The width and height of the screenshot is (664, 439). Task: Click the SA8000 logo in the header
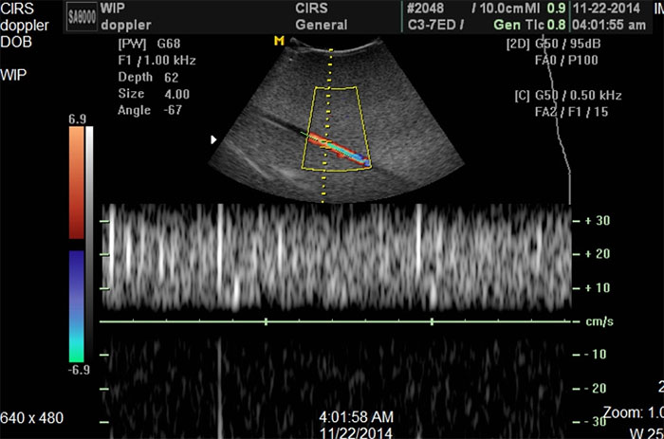click(x=83, y=16)
